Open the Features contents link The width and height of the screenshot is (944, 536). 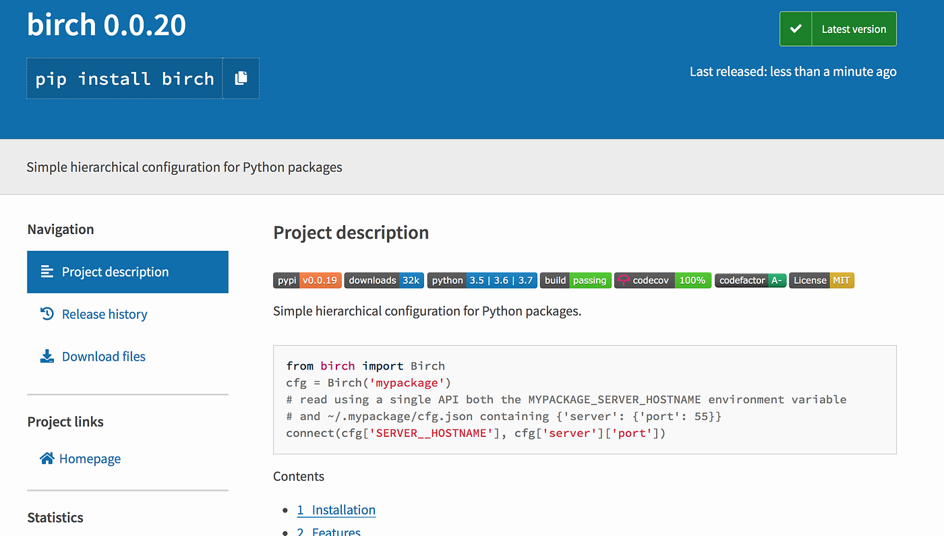pos(329,531)
